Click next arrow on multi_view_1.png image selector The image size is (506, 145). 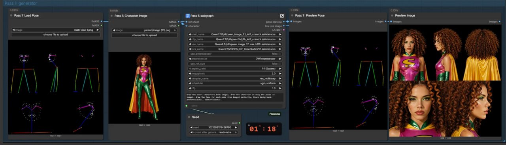tap(98, 30)
